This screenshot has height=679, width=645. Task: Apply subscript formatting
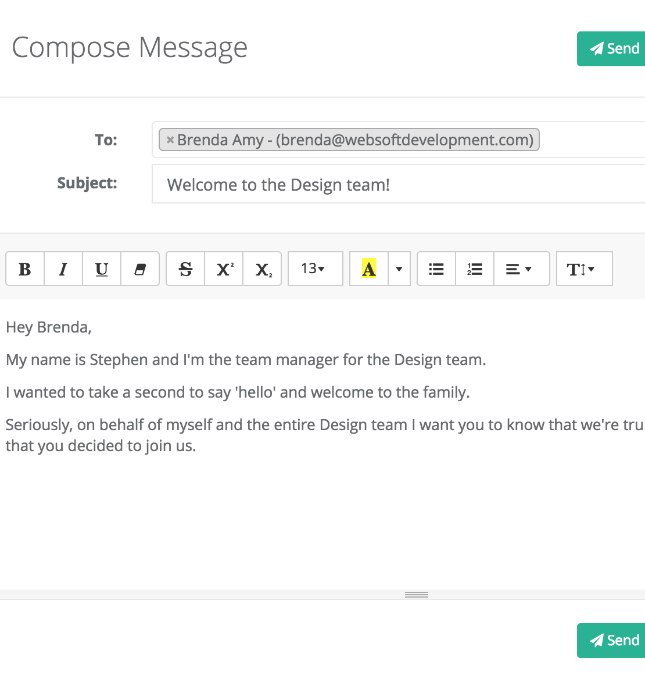click(x=262, y=269)
